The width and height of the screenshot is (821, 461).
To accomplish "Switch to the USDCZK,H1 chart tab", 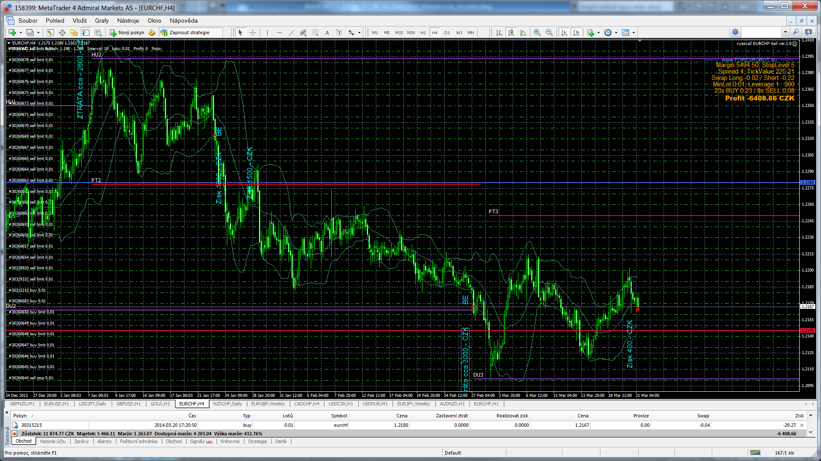I will tap(341, 404).
